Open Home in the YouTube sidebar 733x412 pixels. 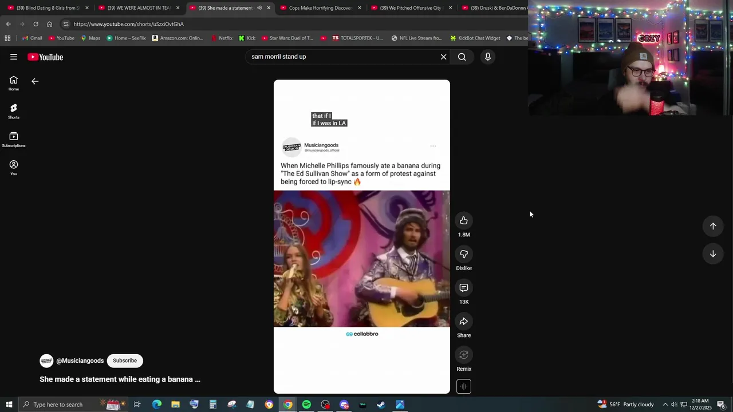click(14, 84)
